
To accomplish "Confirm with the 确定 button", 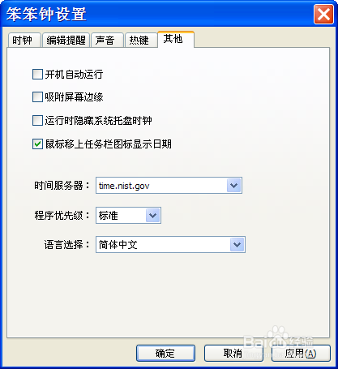I will point(165,353).
